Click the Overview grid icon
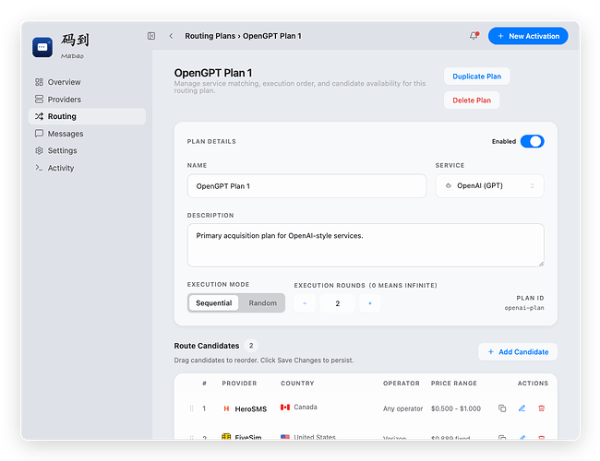This screenshot has height=461, width=600. tap(39, 82)
